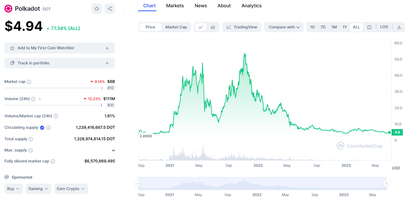Image resolution: width=407 pixels, height=201 pixels.
Task: Show info tooltip for Volume (24h)
Action: point(33,99)
